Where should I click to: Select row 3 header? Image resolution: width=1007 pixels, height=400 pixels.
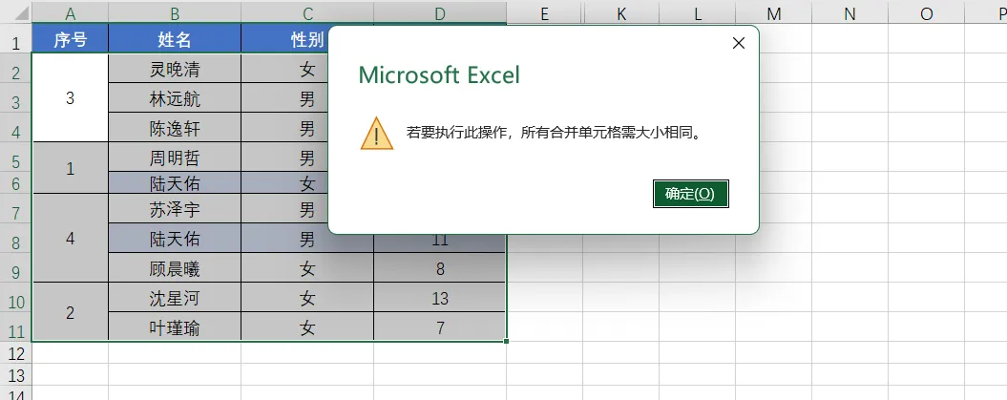16,97
